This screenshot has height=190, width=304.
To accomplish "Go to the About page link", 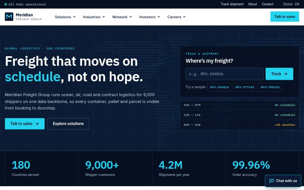I will [x=252, y=4].
